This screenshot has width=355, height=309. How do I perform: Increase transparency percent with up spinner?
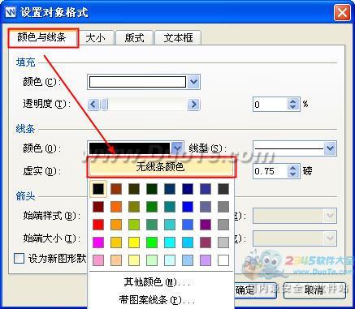(292, 101)
